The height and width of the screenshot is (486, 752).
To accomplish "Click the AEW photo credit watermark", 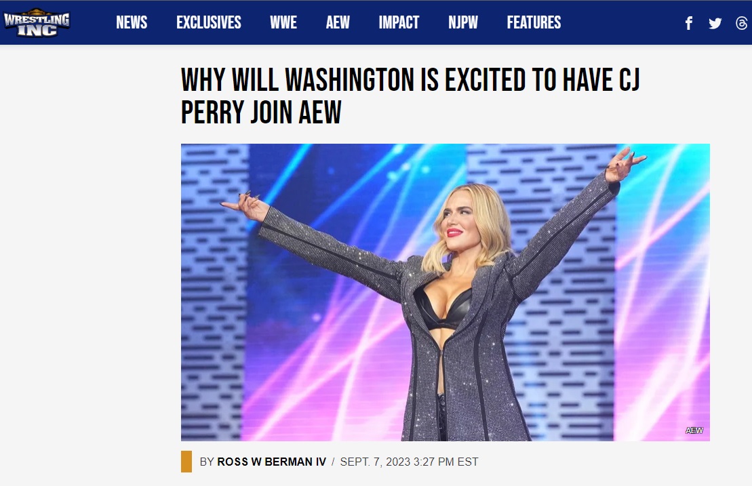I will click(x=694, y=430).
